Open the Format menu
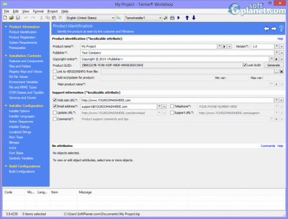 (x=38, y=12)
